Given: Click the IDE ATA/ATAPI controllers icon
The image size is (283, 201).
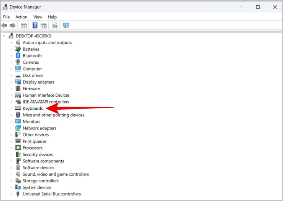Looking at the screenshot, I should (18, 102).
